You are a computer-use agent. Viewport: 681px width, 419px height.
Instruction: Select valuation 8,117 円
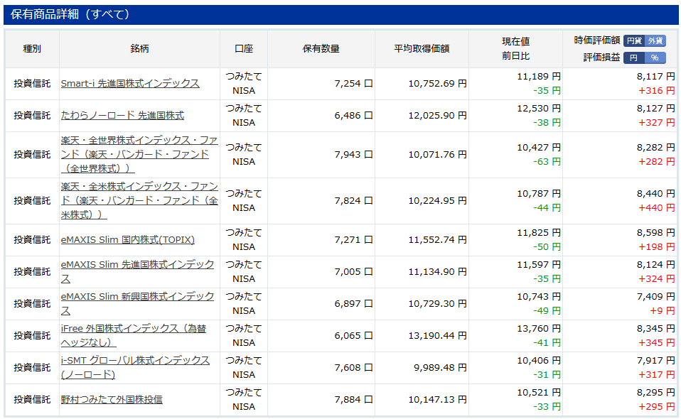(656, 76)
